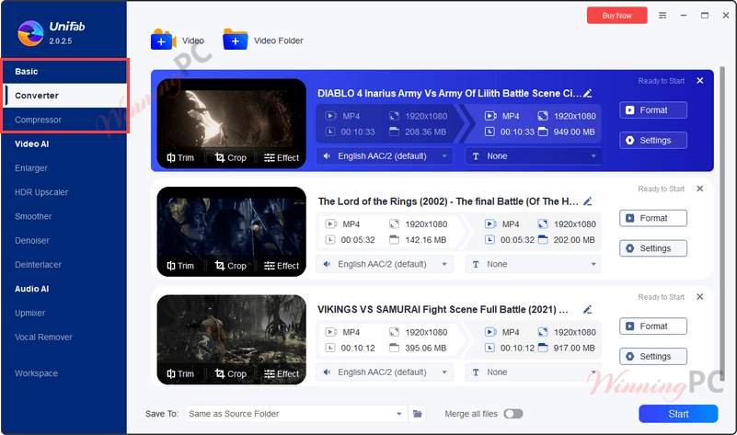Image resolution: width=737 pixels, height=435 pixels.
Task: Browse output folder with folder icon
Action: tap(418, 414)
